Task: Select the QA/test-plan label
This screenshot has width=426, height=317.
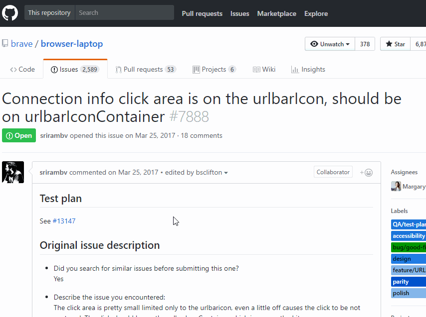Action: [409, 224]
